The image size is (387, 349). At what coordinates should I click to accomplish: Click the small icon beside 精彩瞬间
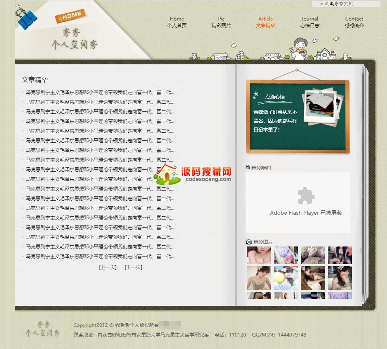pyautogui.click(x=248, y=168)
